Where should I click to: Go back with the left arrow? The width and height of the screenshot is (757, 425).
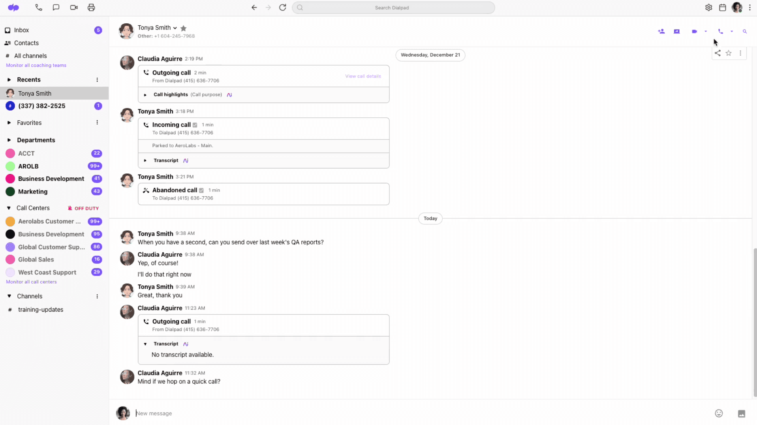click(254, 8)
